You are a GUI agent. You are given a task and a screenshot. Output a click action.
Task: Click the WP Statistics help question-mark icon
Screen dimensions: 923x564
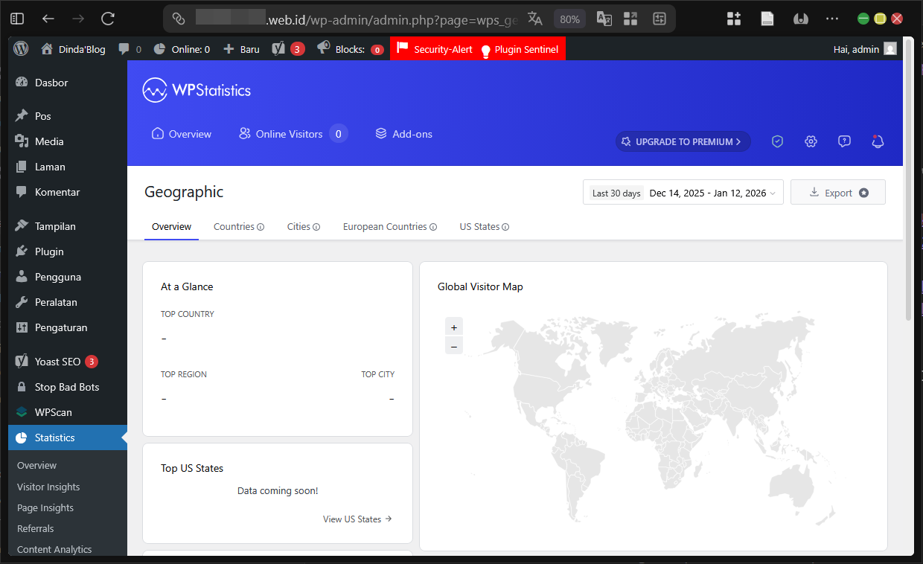point(844,141)
